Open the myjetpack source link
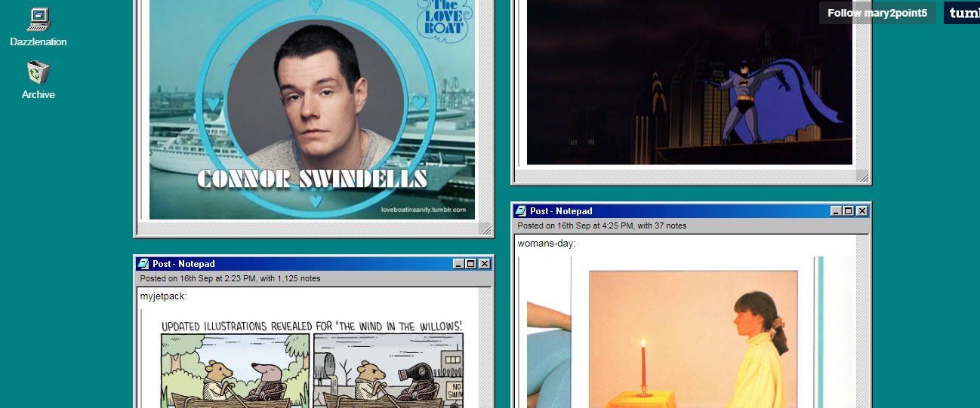This screenshot has width=980, height=408. 162,296
